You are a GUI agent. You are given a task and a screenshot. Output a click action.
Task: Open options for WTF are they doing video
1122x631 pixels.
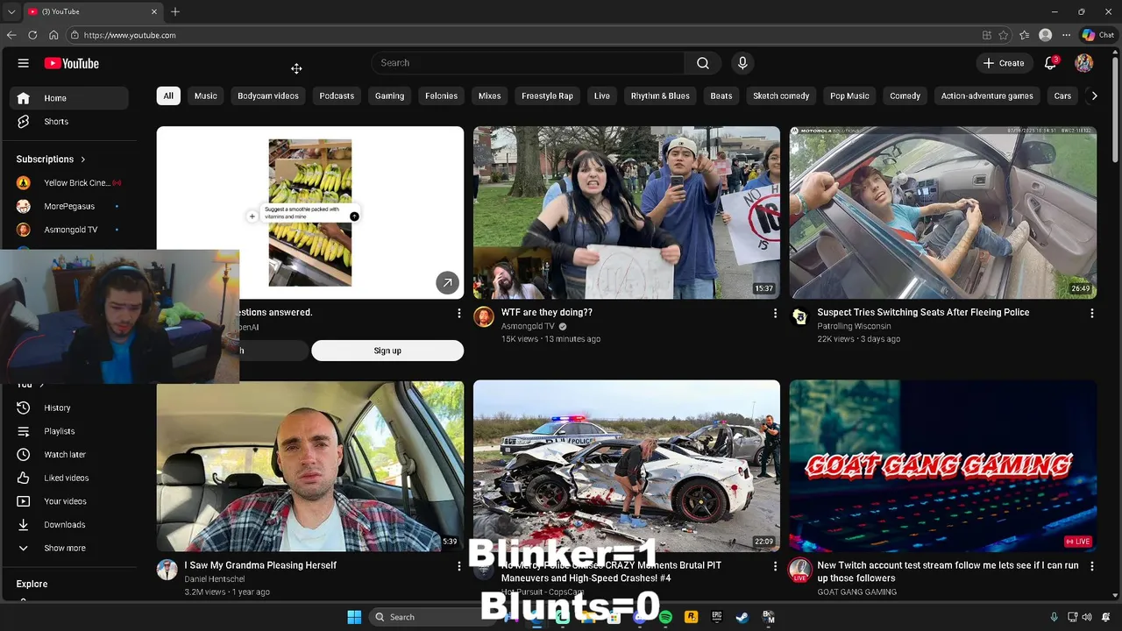click(x=775, y=313)
